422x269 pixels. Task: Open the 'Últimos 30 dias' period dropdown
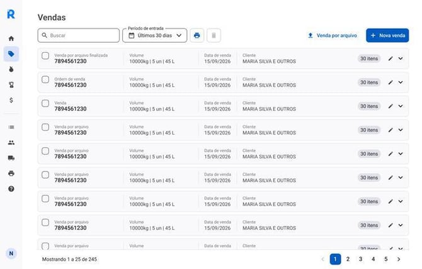pos(155,35)
